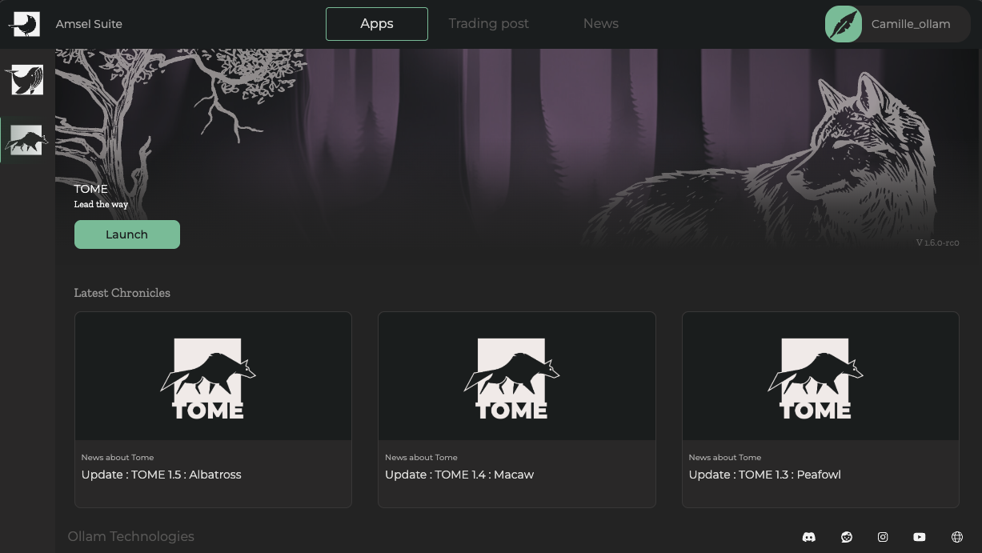Click the Peafowl card TOME thumbnail
982x553 pixels.
pyautogui.click(x=820, y=376)
